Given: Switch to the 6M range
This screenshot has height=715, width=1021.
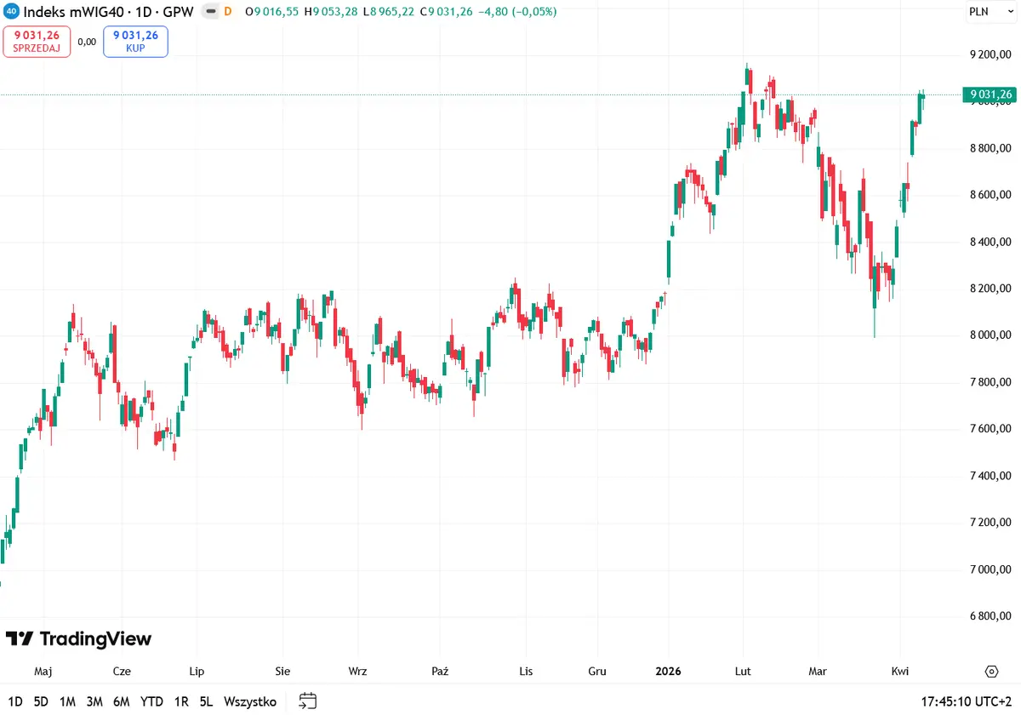Looking at the screenshot, I should tap(121, 702).
